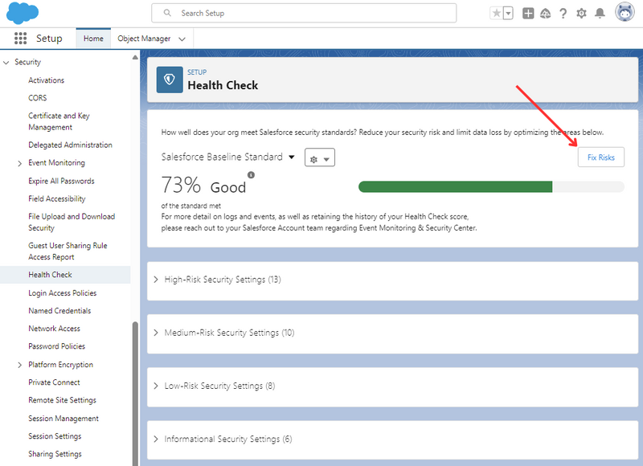Image resolution: width=643 pixels, height=466 pixels.
Task: Open Guest User Sharing Rule Access Report
Action: [68, 251]
